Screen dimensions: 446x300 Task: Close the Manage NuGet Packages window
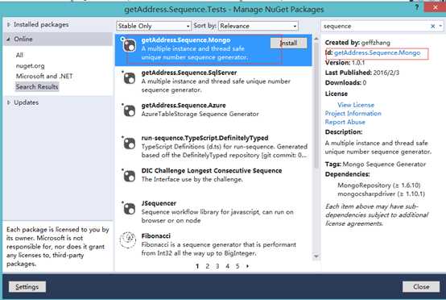435,7
